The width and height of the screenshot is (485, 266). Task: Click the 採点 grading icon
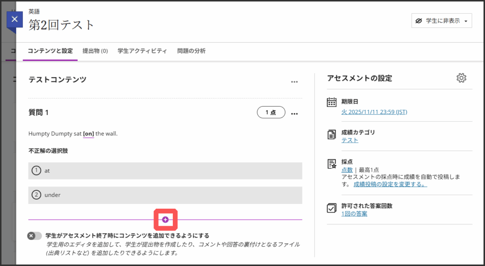[x=332, y=164]
